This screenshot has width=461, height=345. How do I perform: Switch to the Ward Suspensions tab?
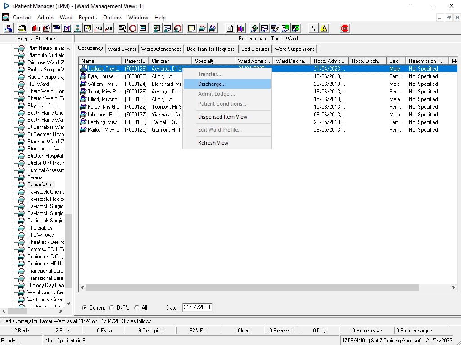click(294, 49)
